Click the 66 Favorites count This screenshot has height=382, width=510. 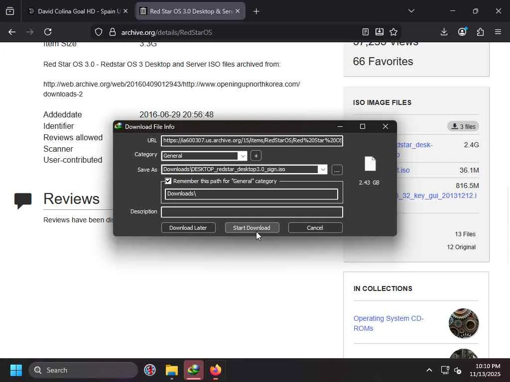pos(383,61)
